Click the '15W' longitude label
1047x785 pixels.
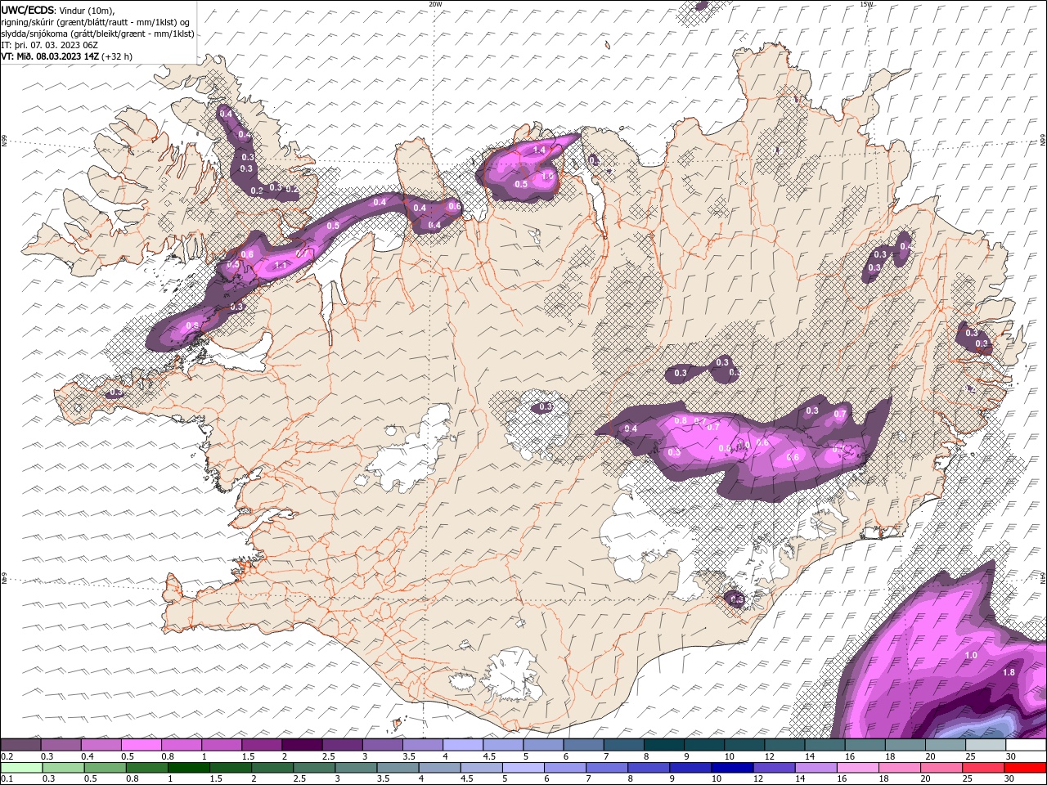(x=865, y=4)
